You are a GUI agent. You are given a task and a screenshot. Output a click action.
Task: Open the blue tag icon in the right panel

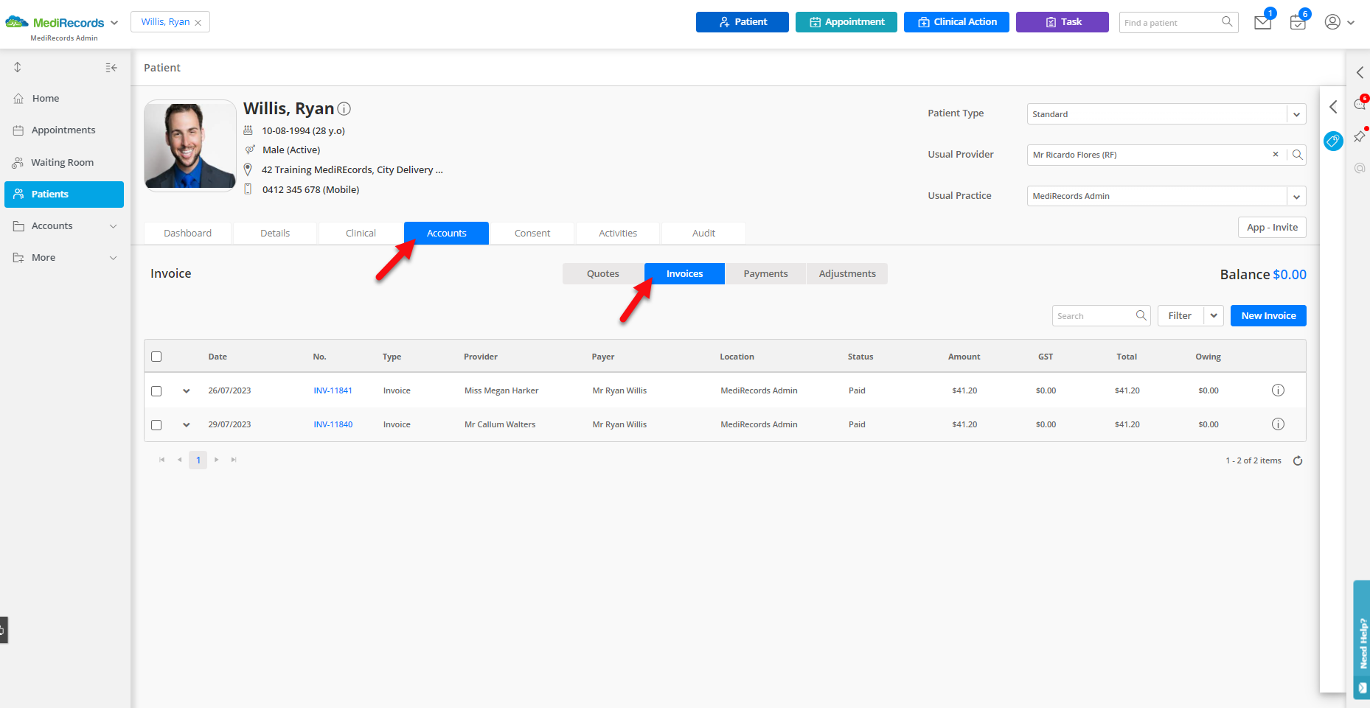tap(1333, 141)
